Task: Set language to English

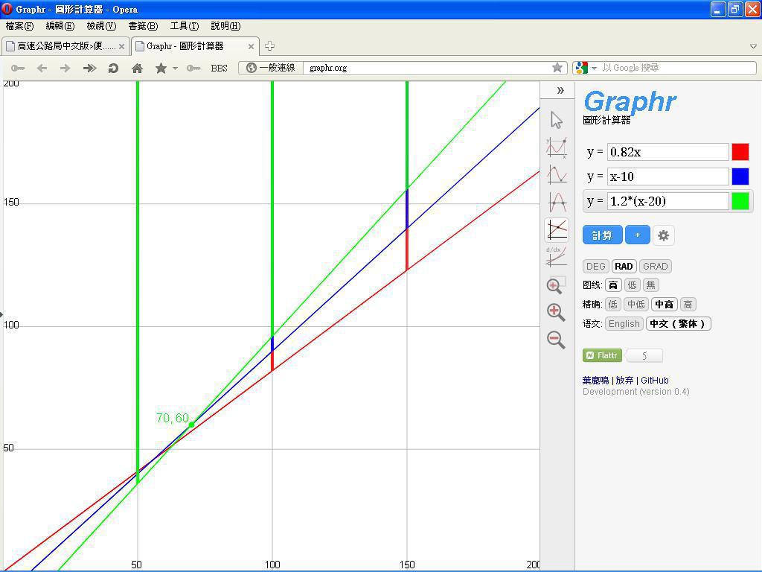Action: (624, 324)
